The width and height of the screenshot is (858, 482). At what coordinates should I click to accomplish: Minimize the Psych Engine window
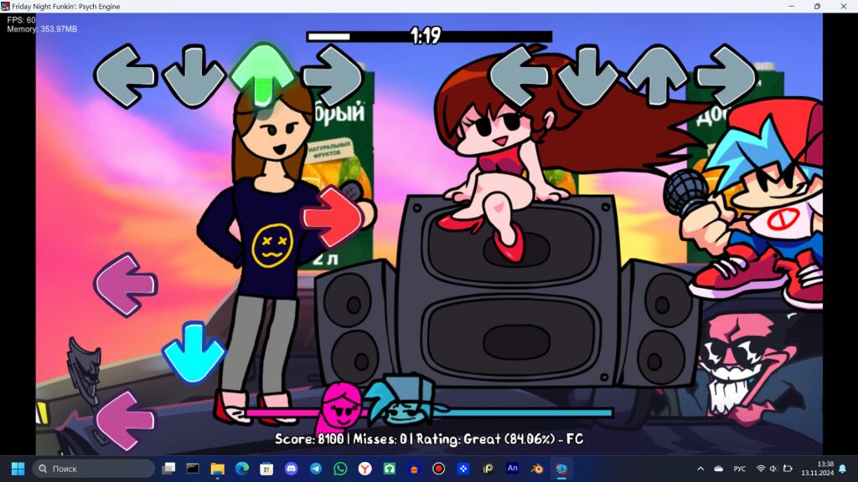[x=791, y=6]
